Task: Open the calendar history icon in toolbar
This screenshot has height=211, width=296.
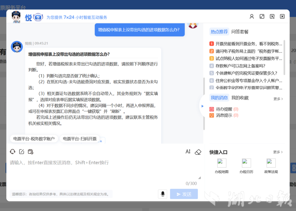Action: coord(31,152)
